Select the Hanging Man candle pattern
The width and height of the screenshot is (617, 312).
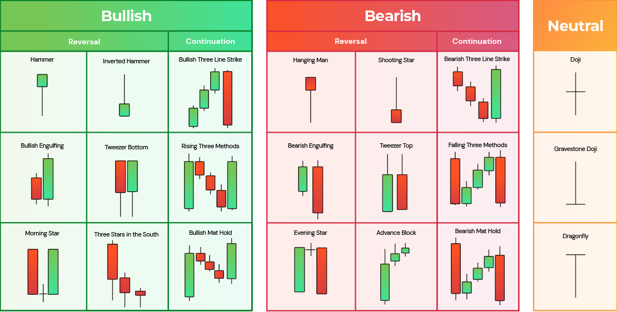pos(310,98)
